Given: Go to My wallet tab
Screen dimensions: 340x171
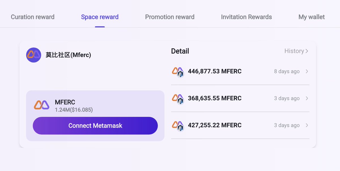Looking at the screenshot, I should pyautogui.click(x=312, y=17).
